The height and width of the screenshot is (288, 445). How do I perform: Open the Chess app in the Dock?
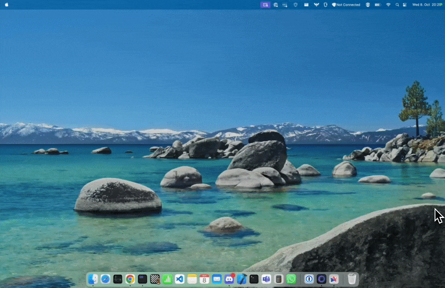click(x=155, y=279)
